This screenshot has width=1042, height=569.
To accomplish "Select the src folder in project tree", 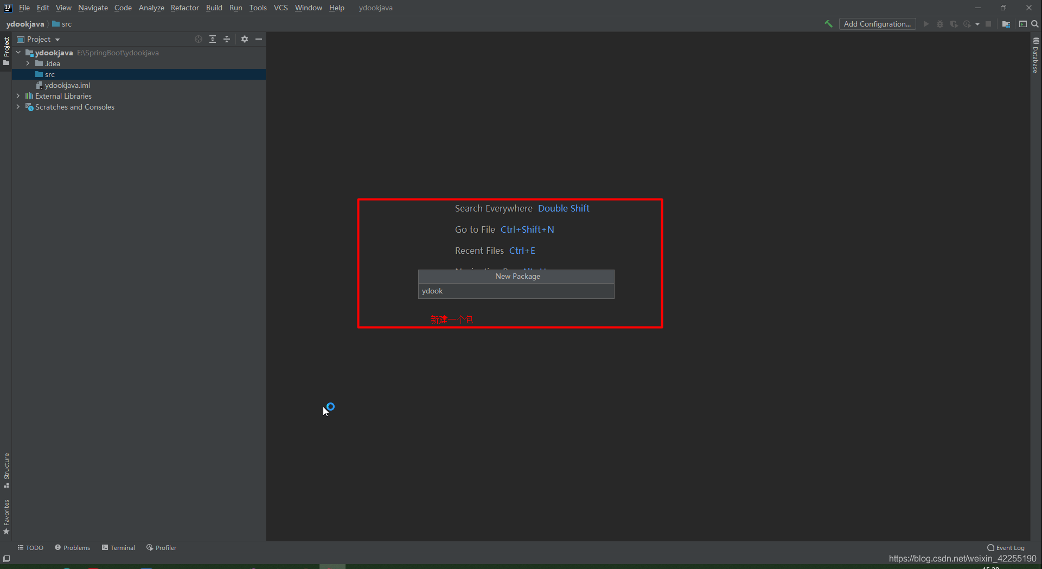I will coord(139,74).
